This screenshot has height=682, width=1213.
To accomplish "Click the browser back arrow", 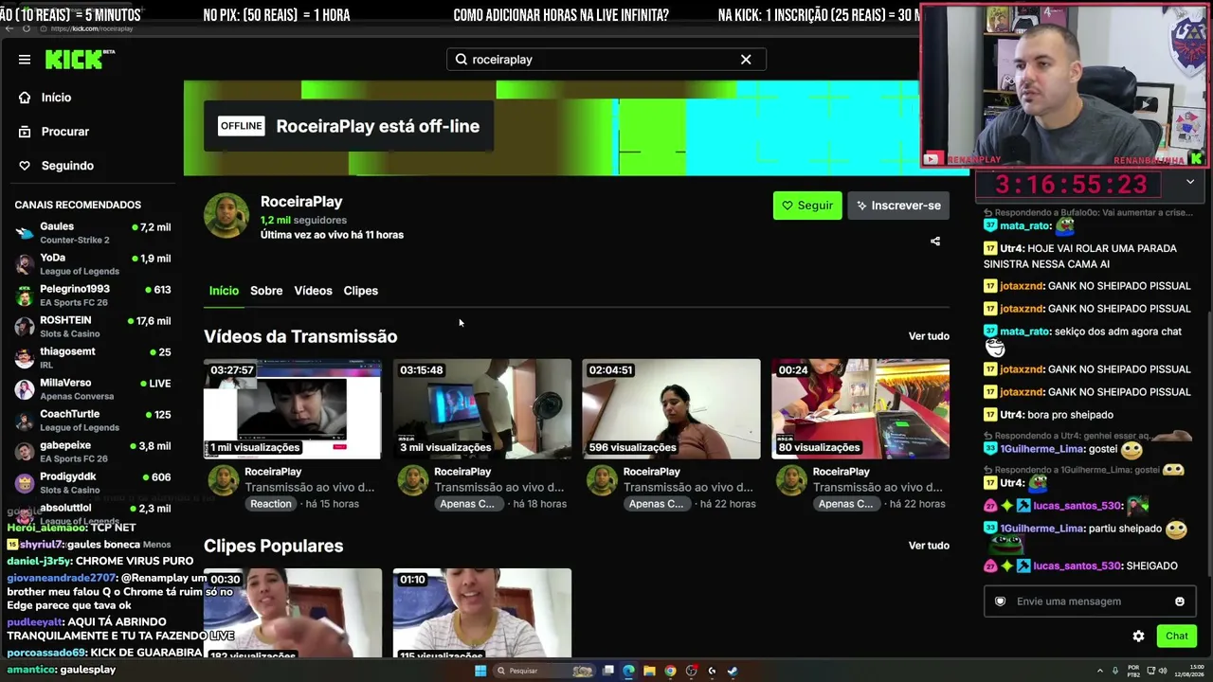I will tap(9, 28).
